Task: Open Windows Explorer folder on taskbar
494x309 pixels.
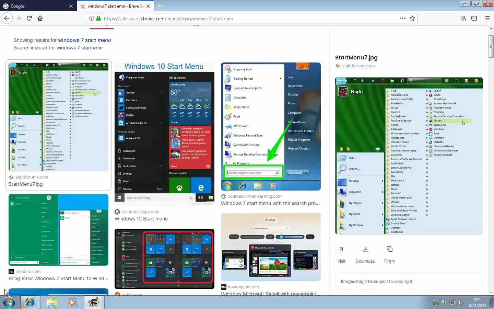Action: click(x=51, y=302)
